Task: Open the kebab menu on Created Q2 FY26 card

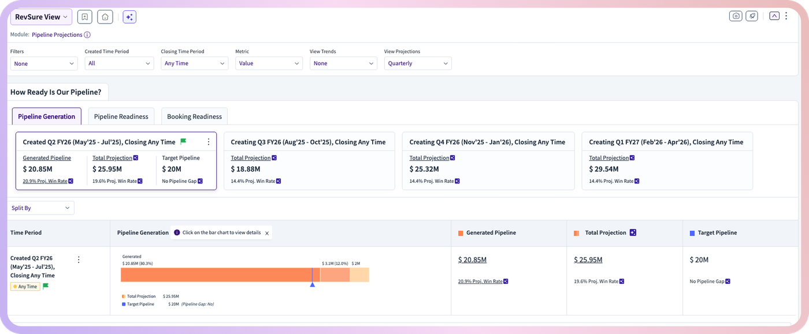Action: coord(208,142)
